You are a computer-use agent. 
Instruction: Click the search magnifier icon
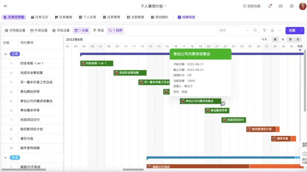coord(255,30)
